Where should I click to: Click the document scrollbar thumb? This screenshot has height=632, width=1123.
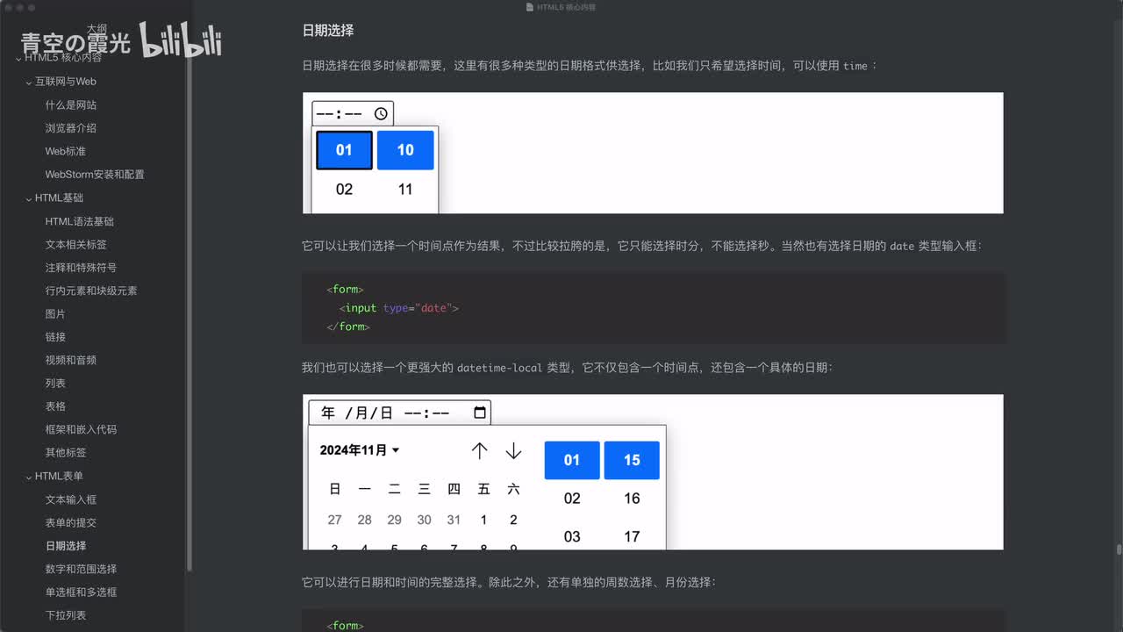pos(1119,549)
